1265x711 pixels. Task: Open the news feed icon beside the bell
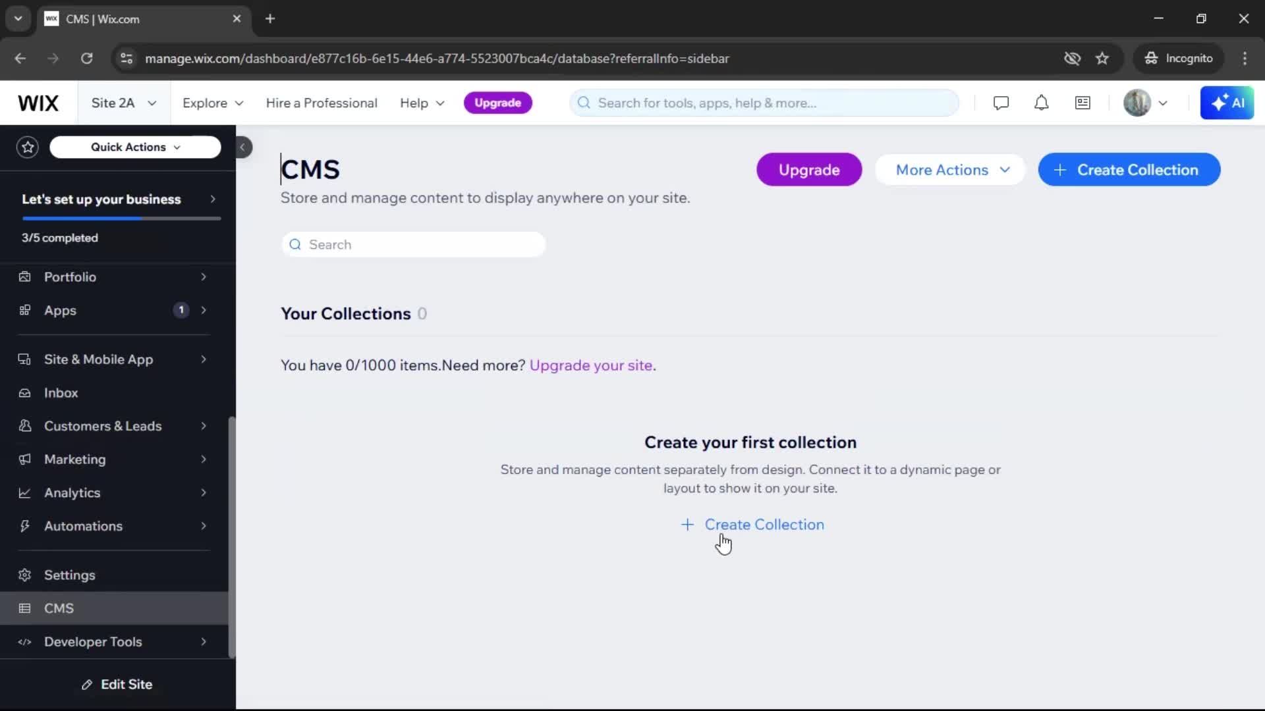(1082, 103)
